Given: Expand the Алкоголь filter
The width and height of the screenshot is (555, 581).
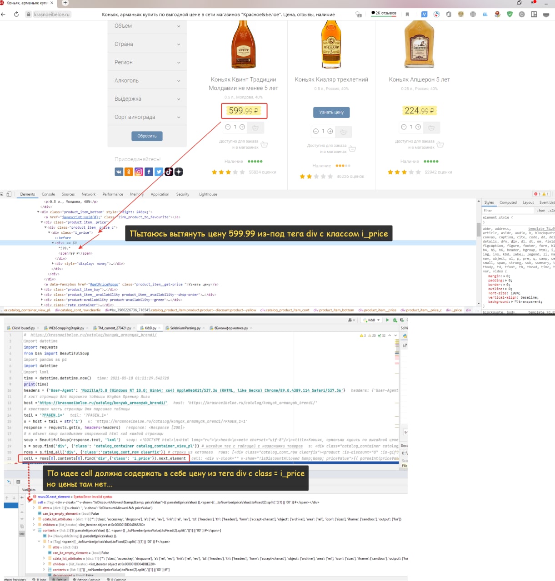Looking at the screenshot, I should click(x=147, y=80).
